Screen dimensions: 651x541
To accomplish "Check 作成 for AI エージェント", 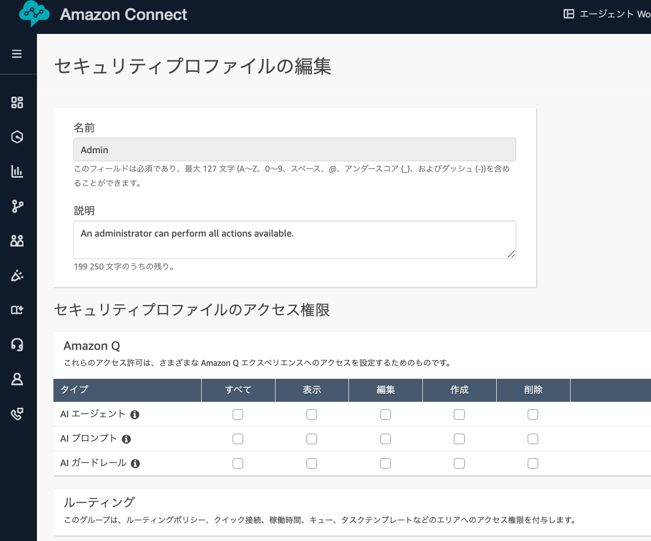I will (x=459, y=414).
